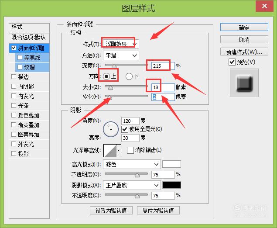Click 复位为默认值 button

click(x=158, y=211)
